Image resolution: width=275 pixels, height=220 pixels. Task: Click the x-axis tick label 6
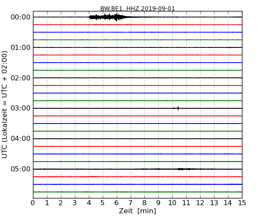click(116, 203)
